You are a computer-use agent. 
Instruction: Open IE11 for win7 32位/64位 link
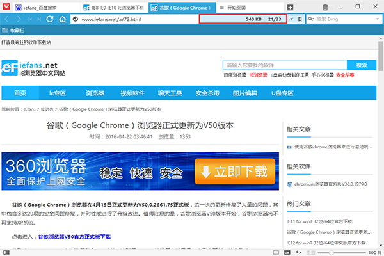point(319,221)
